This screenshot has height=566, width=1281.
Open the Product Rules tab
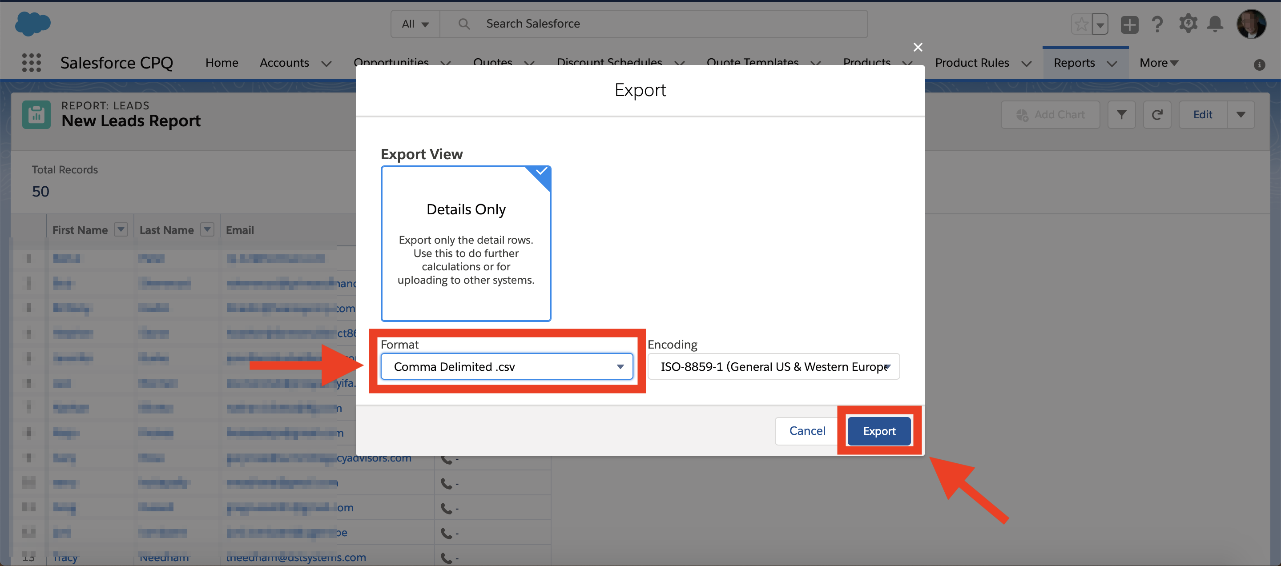pyautogui.click(x=972, y=63)
